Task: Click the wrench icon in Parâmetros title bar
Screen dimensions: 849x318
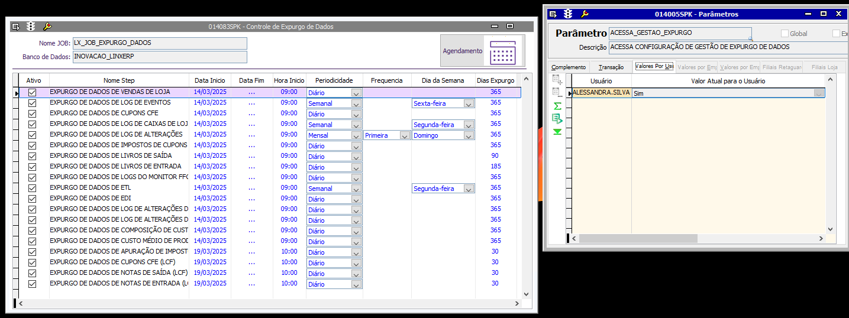Action: [585, 14]
